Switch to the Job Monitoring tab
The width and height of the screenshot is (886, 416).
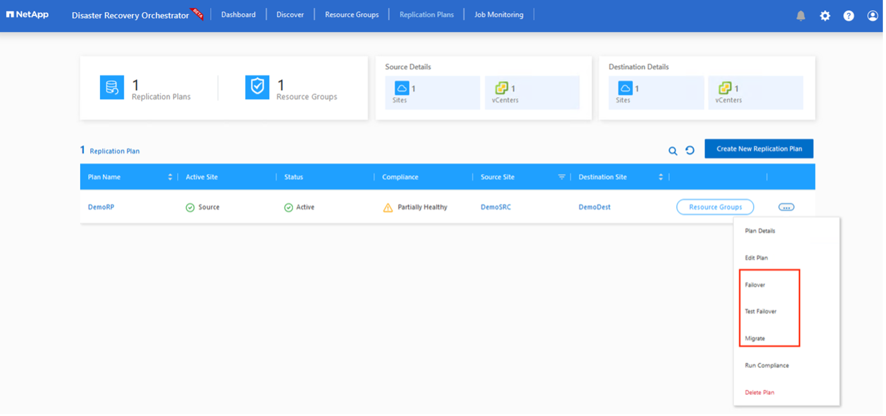(x=499, y=15)
